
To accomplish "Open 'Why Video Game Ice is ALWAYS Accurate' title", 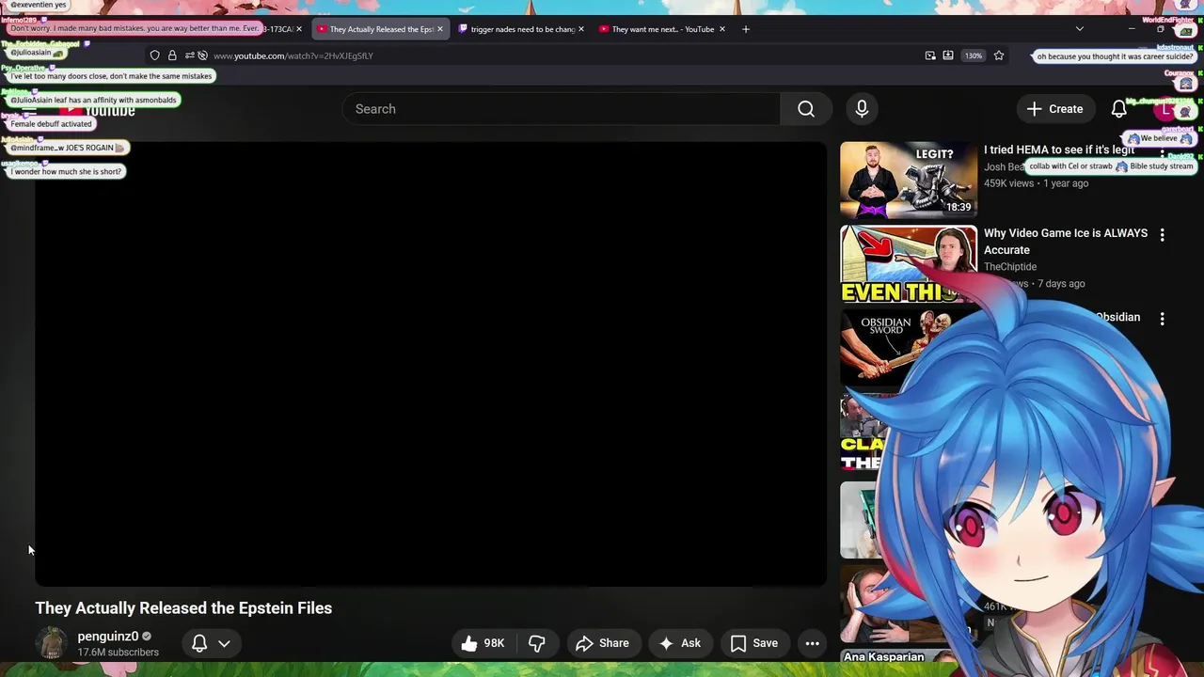I will point(1066,242).
